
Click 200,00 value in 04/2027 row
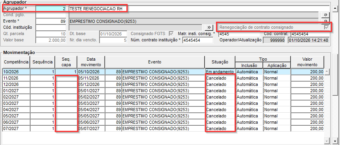pyautogui.click(x=307, y=110)
